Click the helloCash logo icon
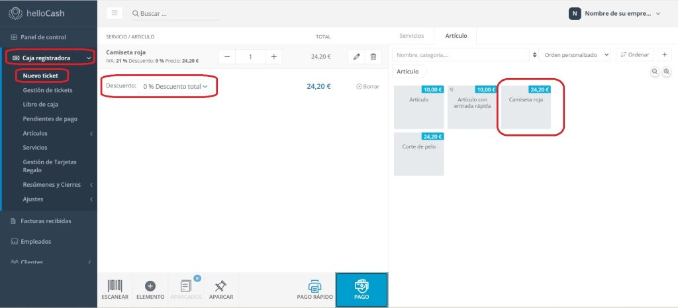Viewport: 678px width, 308px height. (16, 13)
